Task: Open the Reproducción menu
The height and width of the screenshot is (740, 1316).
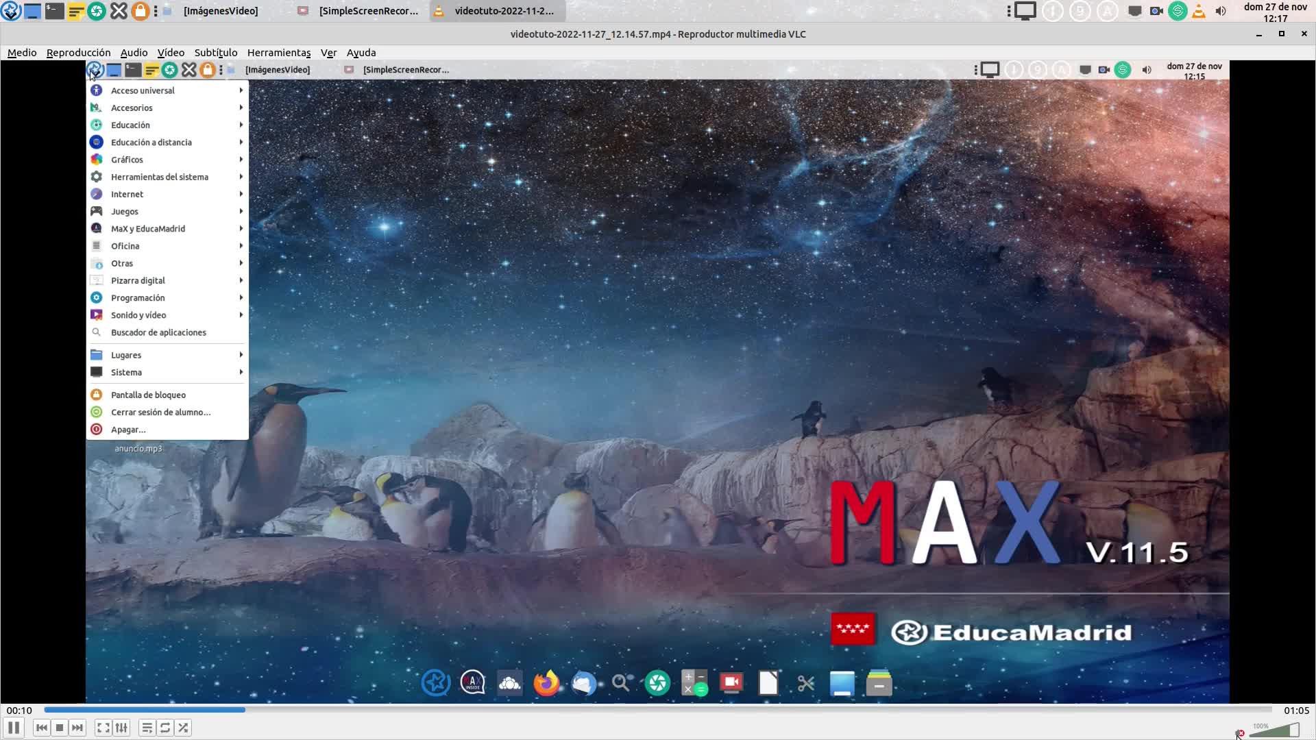Action: 78,53
